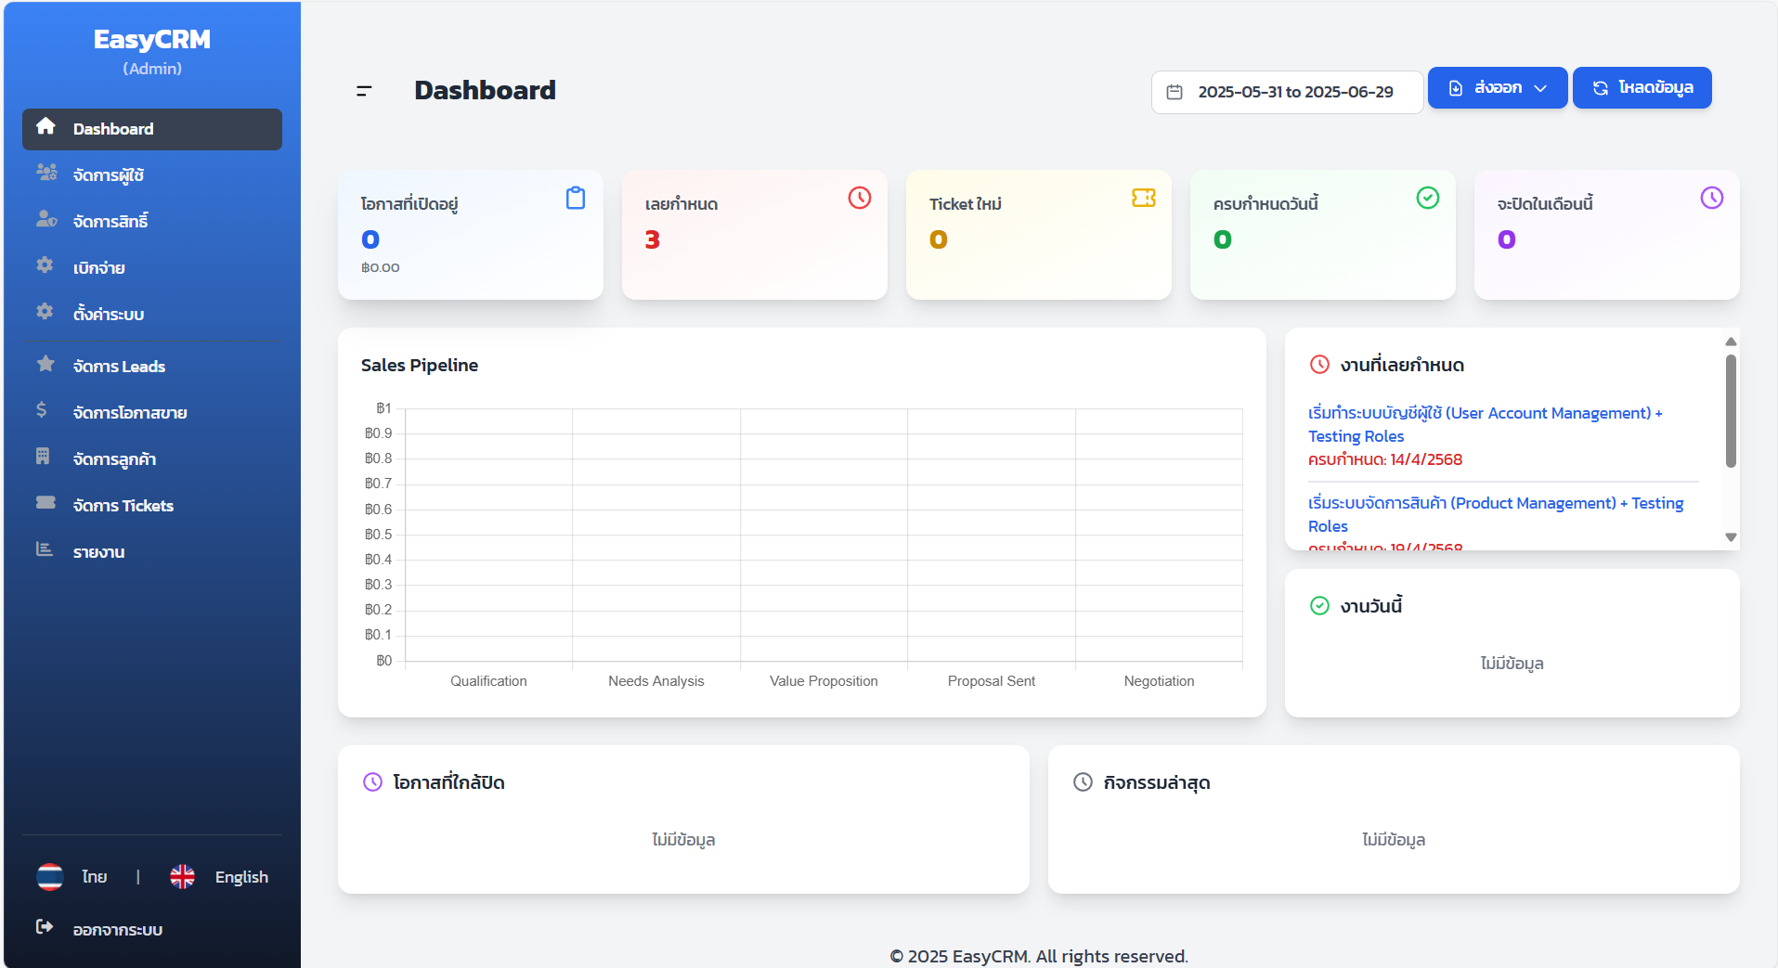
Task: Go to รายงาน in the sidebar
Action: 152,552
